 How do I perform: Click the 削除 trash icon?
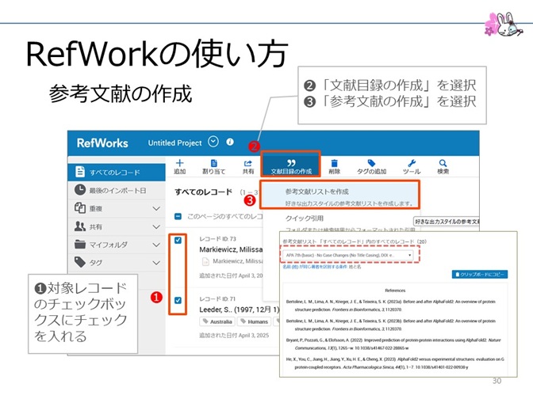pos(335,164)
